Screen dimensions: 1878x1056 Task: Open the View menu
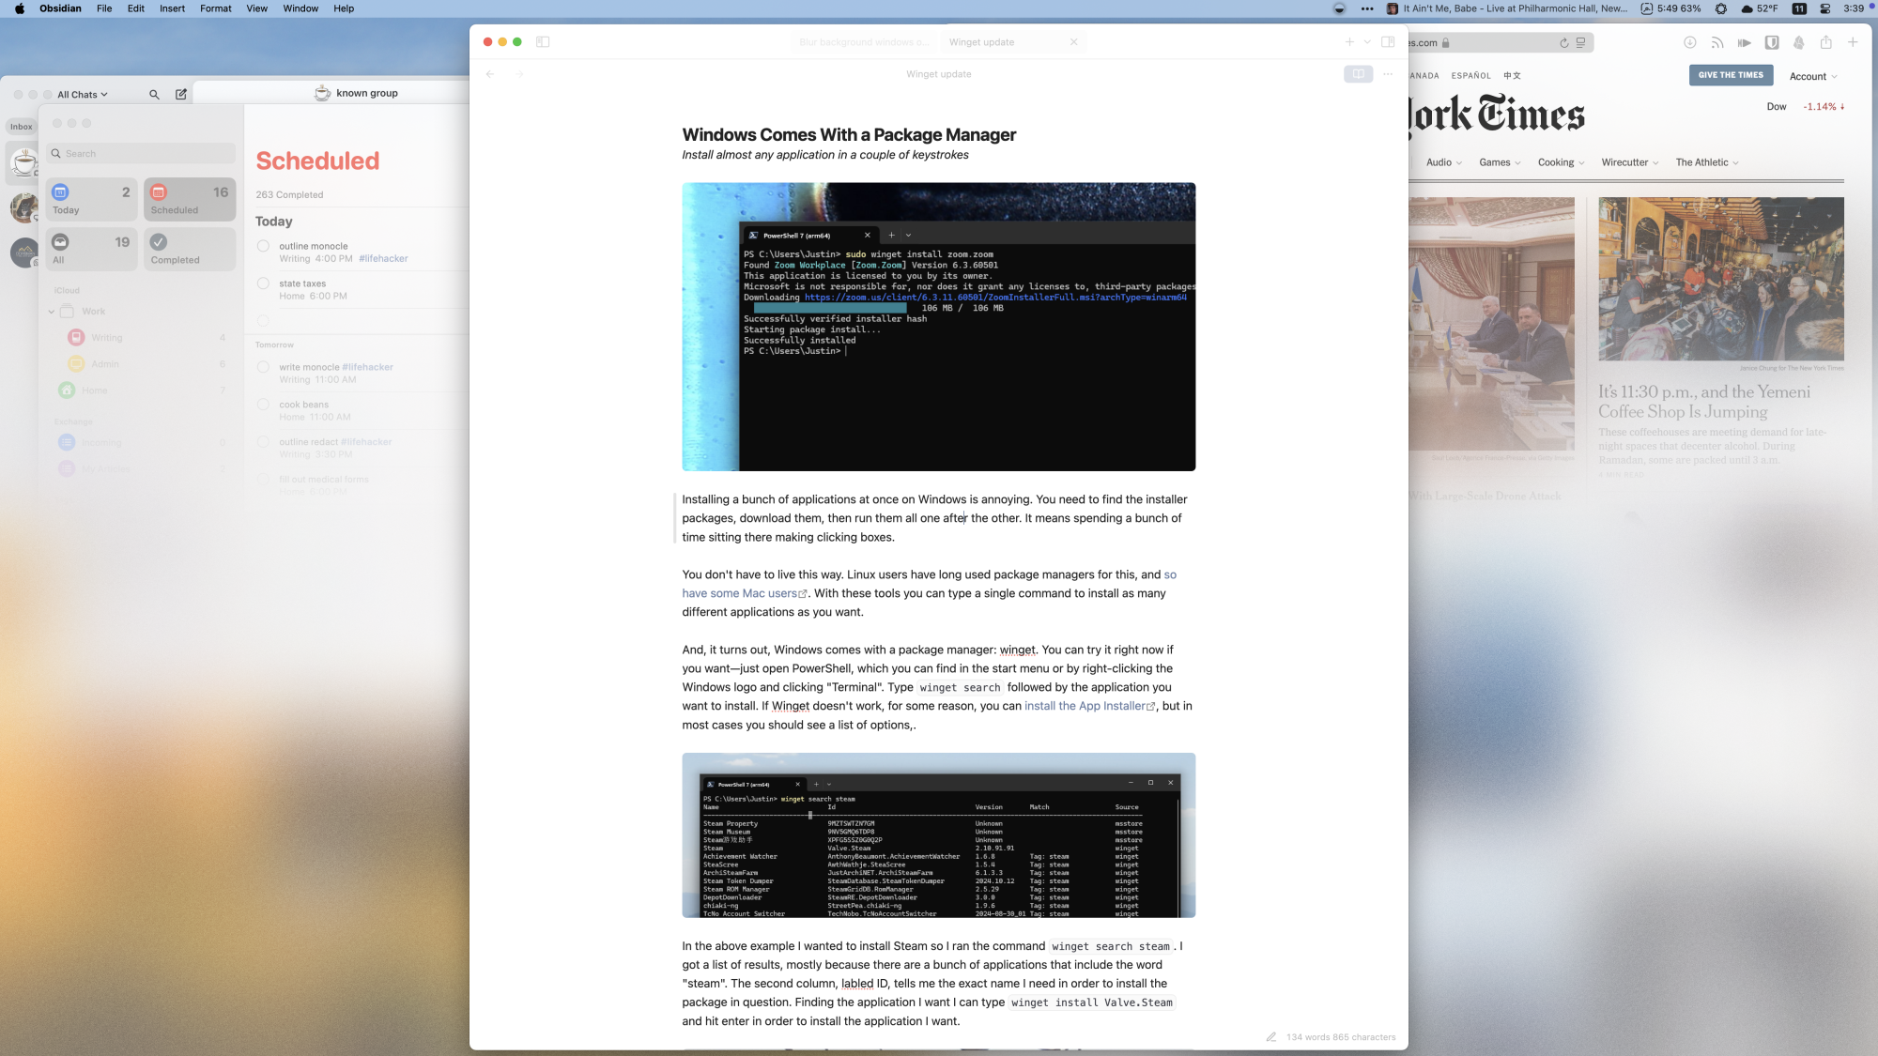(x=256, y=8)
